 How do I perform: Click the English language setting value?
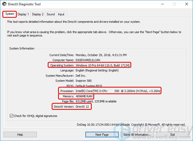97,70
